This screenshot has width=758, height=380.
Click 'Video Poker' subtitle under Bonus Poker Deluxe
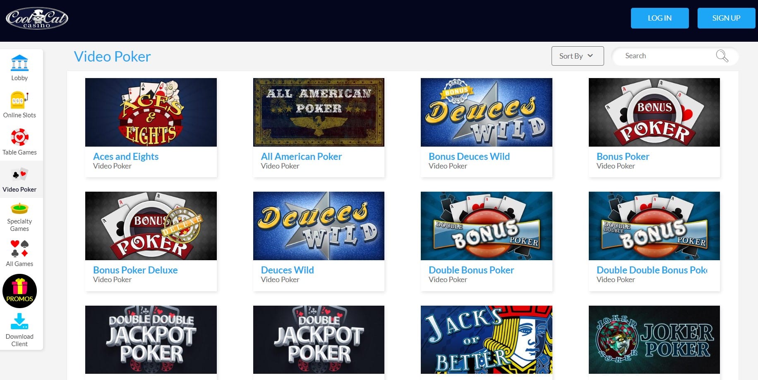coord(112,280)
